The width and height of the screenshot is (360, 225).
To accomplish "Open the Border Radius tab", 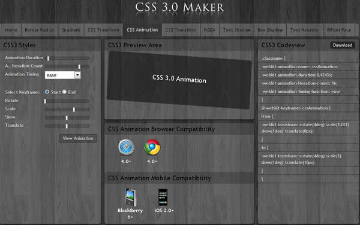I will click(x=40, y=30).
